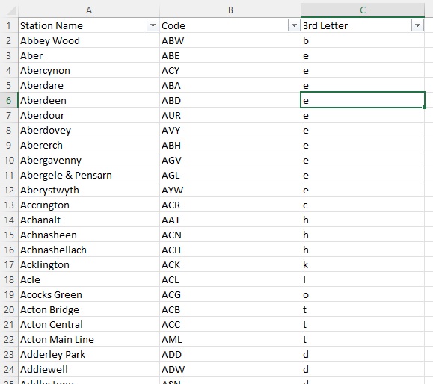This screenshot has height=384, width=433.
Task: Click the code cell 'ACB'
Action: click(x=230, y=309)
